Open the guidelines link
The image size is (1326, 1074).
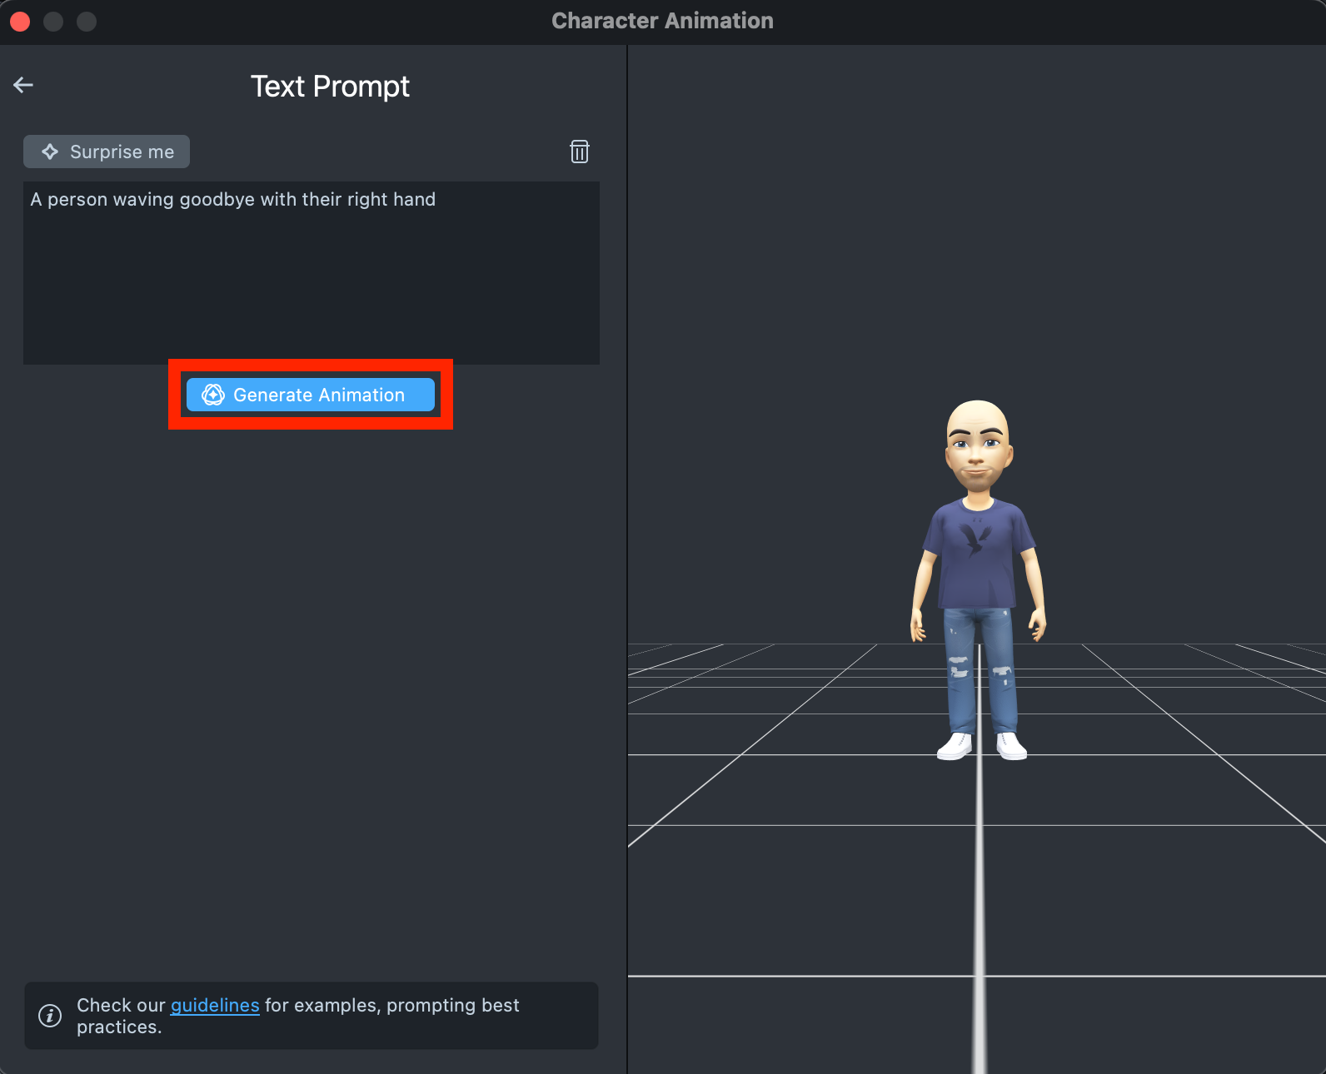pyautogui.click(x=215, y=1005)
